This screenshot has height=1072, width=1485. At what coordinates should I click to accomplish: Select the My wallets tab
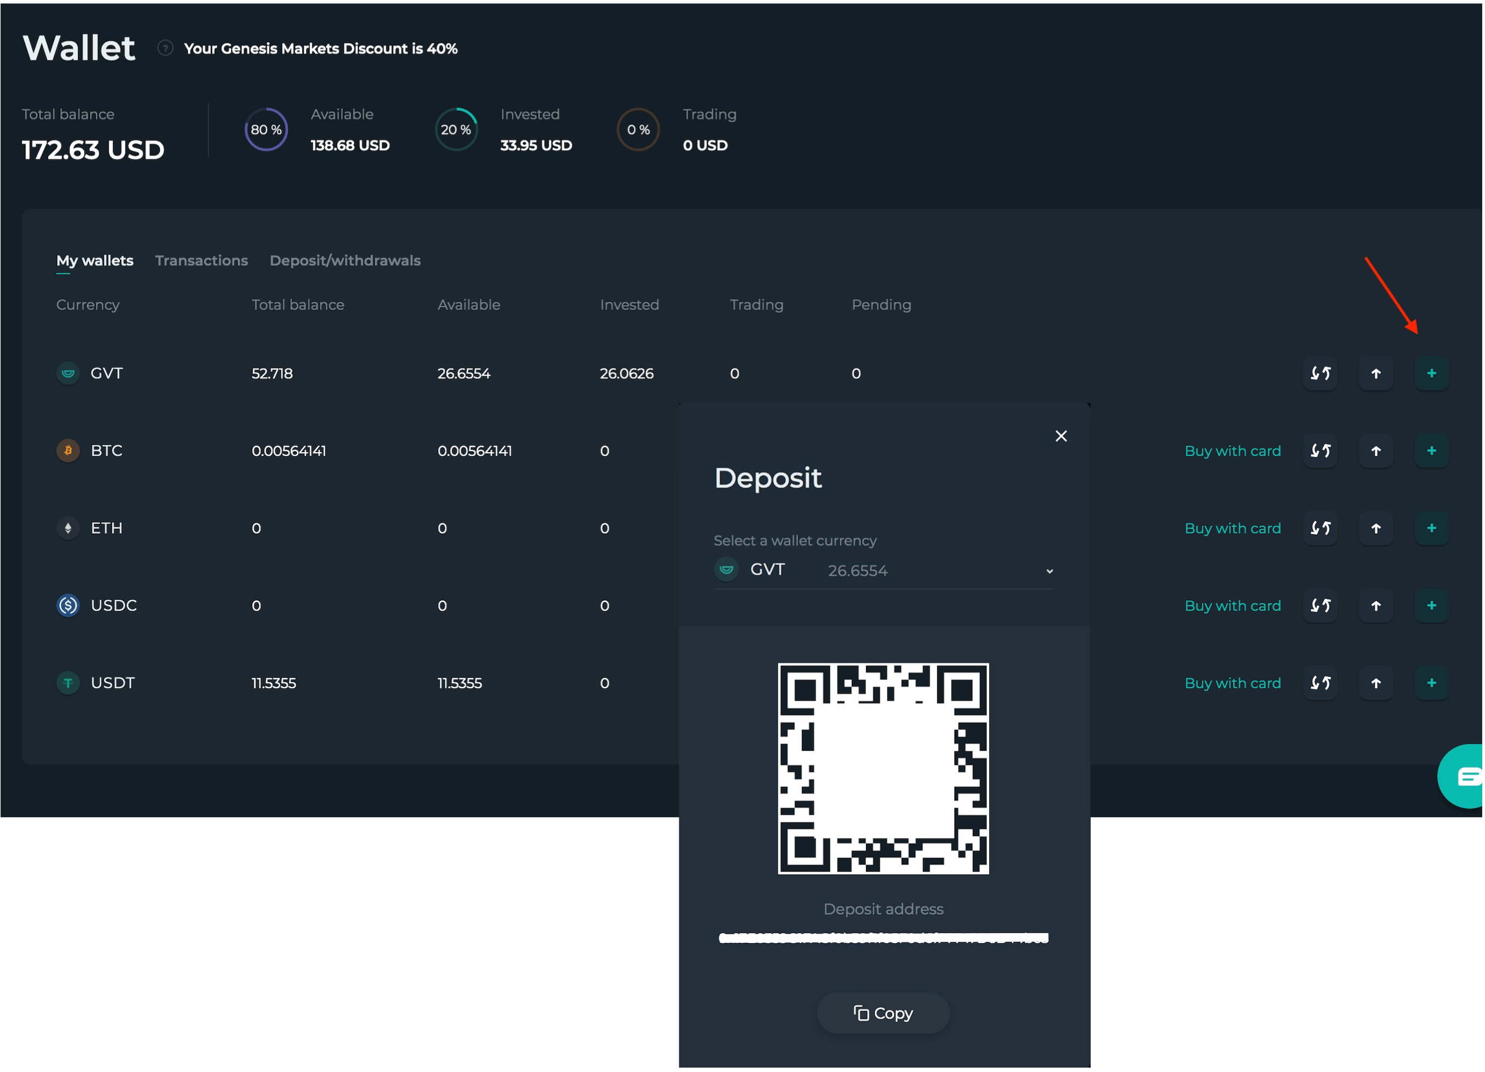[x=95, y=261]
